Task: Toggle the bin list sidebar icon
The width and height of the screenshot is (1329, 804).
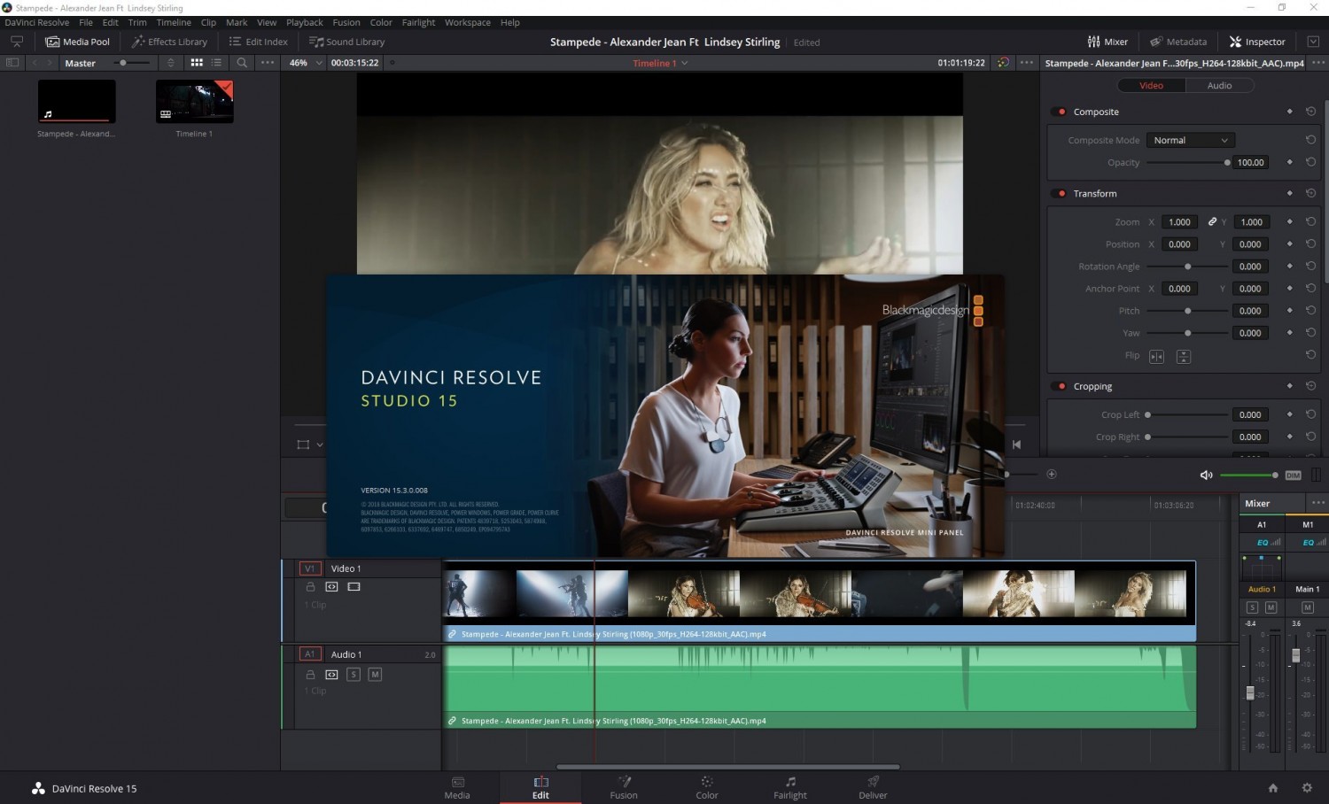Action: (12, 63)
